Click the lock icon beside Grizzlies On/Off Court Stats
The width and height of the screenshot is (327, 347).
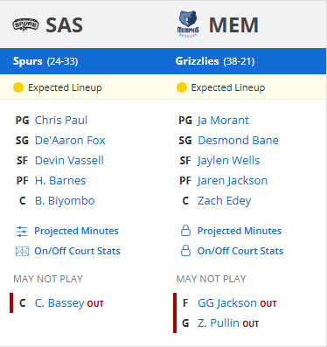pyautogui.click(x=185, y=251)
